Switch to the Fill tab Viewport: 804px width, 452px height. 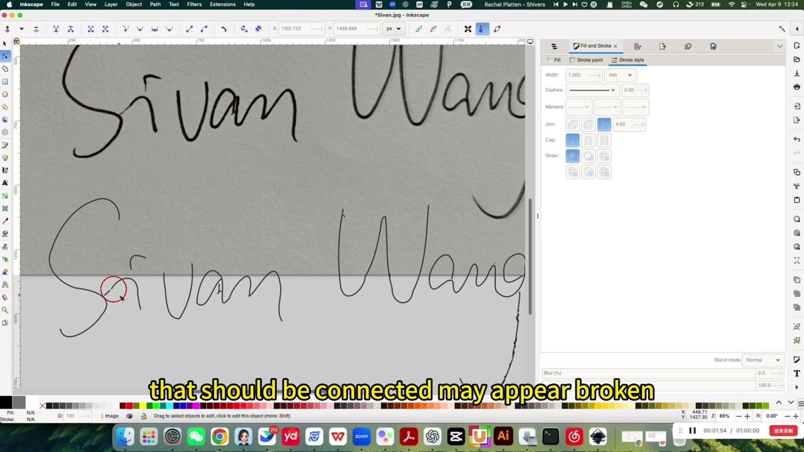coord(553,60)
